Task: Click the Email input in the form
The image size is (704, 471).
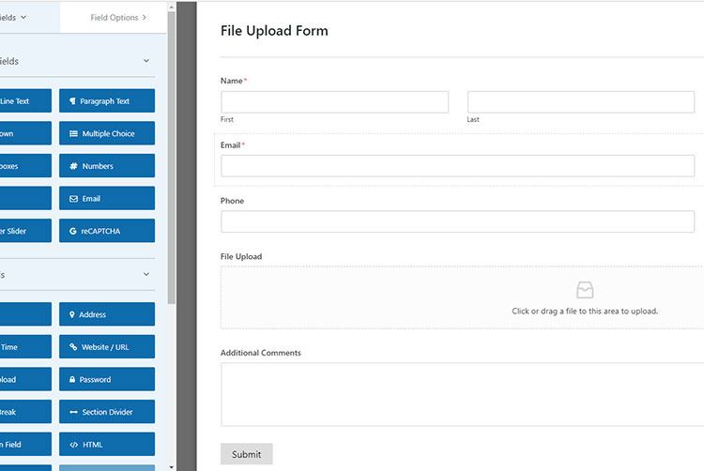Action: tap(457, 166)
